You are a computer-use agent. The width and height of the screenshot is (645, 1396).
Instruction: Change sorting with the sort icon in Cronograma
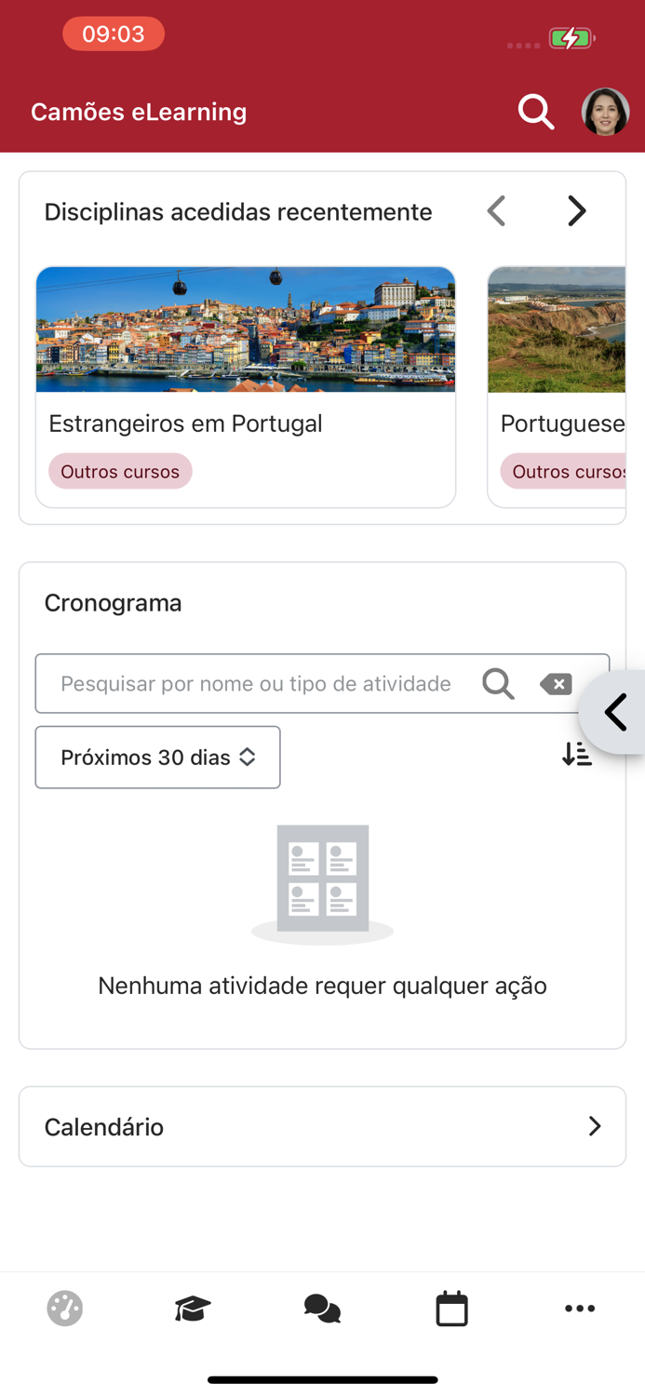577,755
